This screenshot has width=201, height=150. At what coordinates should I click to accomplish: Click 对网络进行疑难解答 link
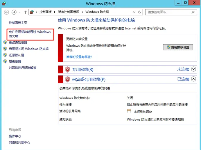[22, 68]
